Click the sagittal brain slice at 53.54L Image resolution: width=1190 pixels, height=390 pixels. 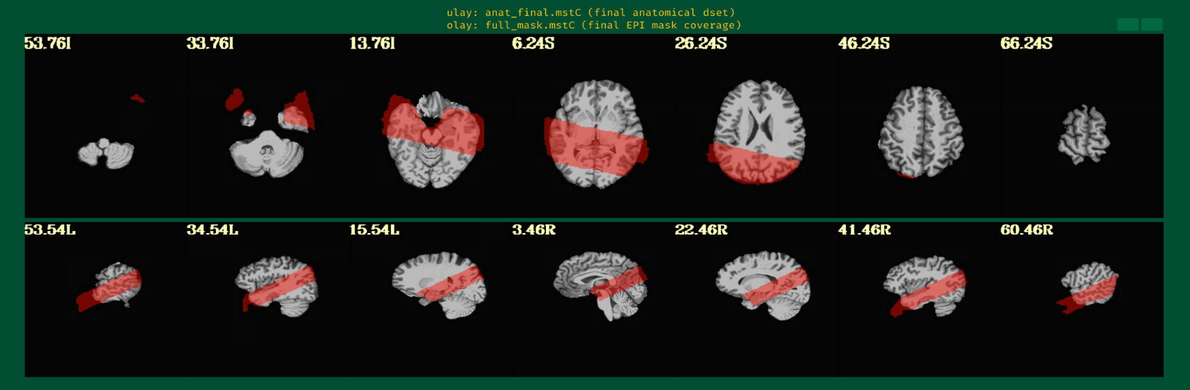111,285
